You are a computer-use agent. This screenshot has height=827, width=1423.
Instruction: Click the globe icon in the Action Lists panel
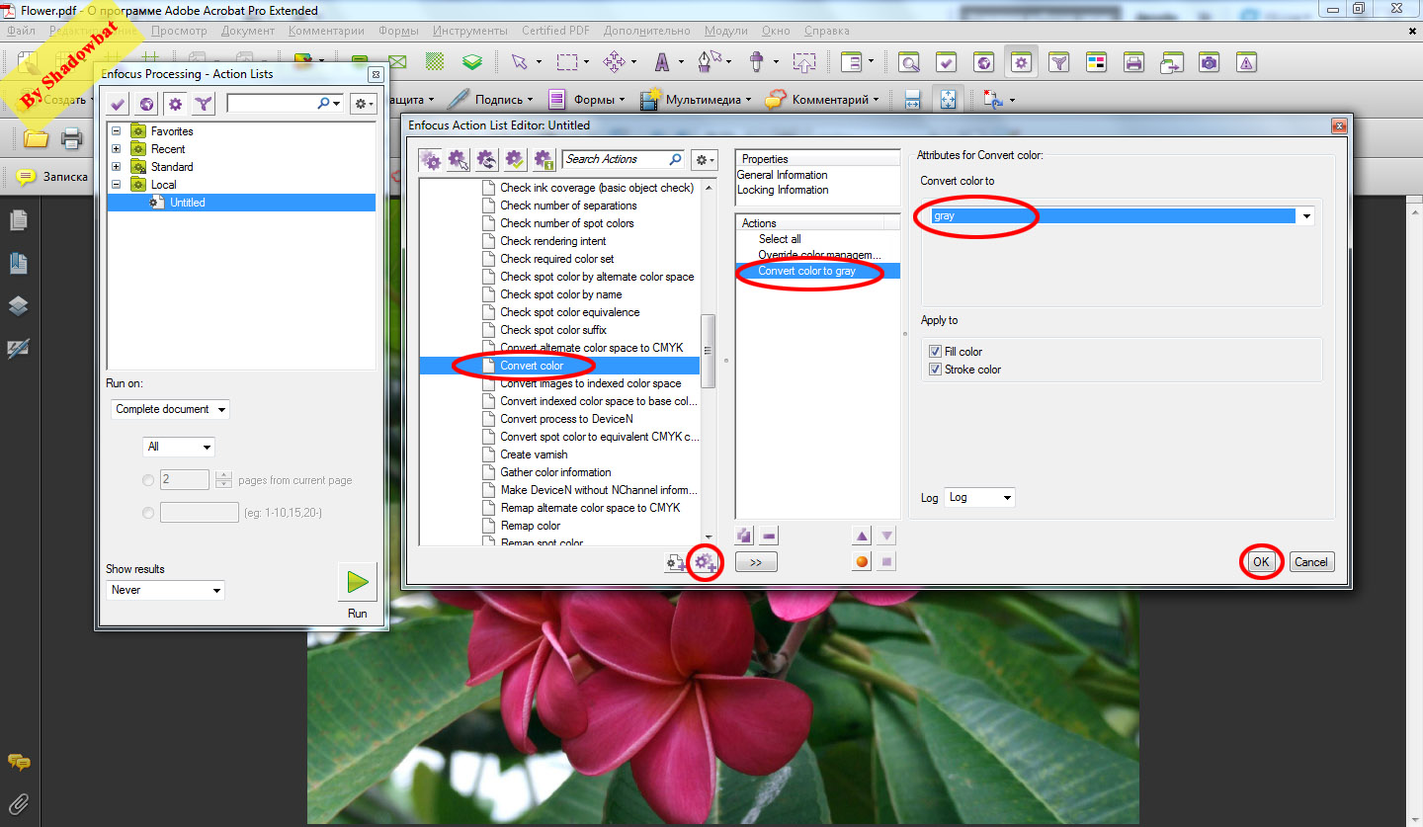point(146,103)
